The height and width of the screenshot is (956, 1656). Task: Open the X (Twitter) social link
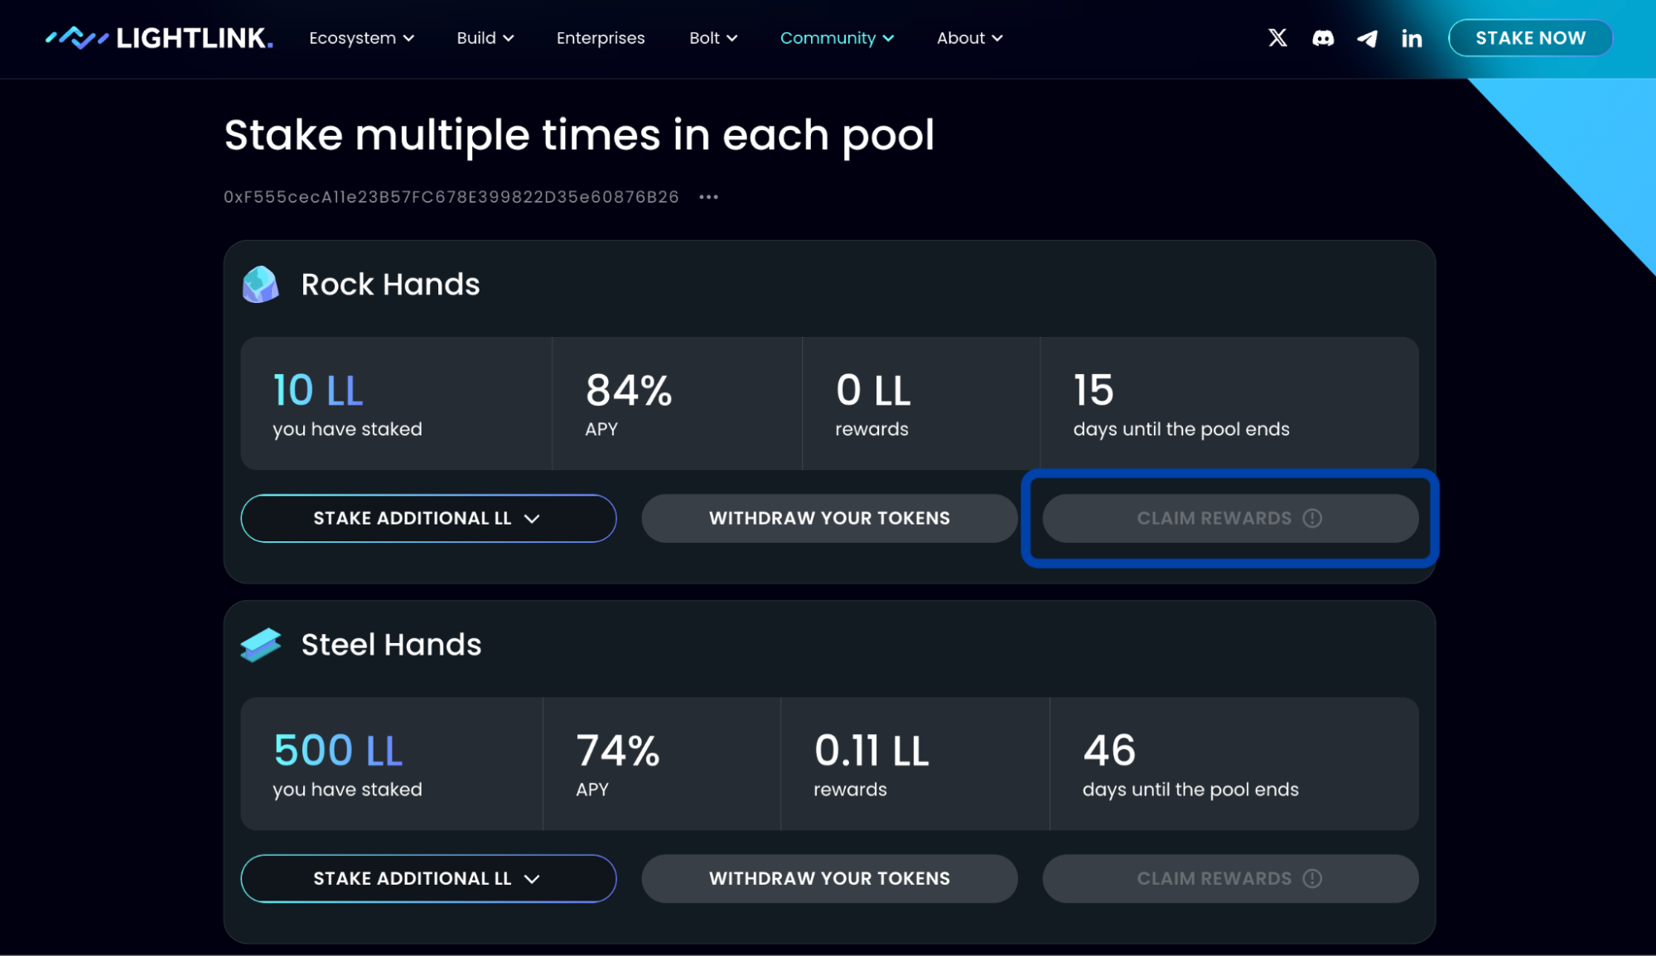(x=1277, y=38)
